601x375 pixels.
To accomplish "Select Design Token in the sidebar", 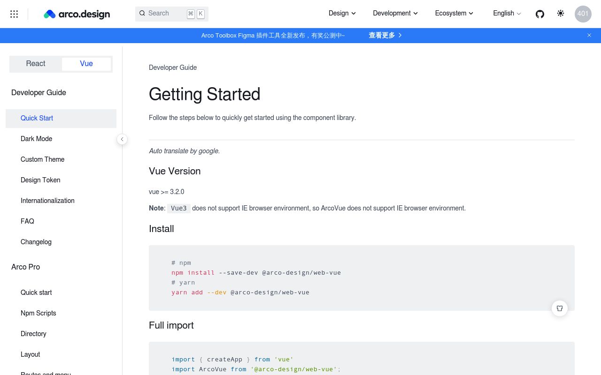I will point(40,180).
